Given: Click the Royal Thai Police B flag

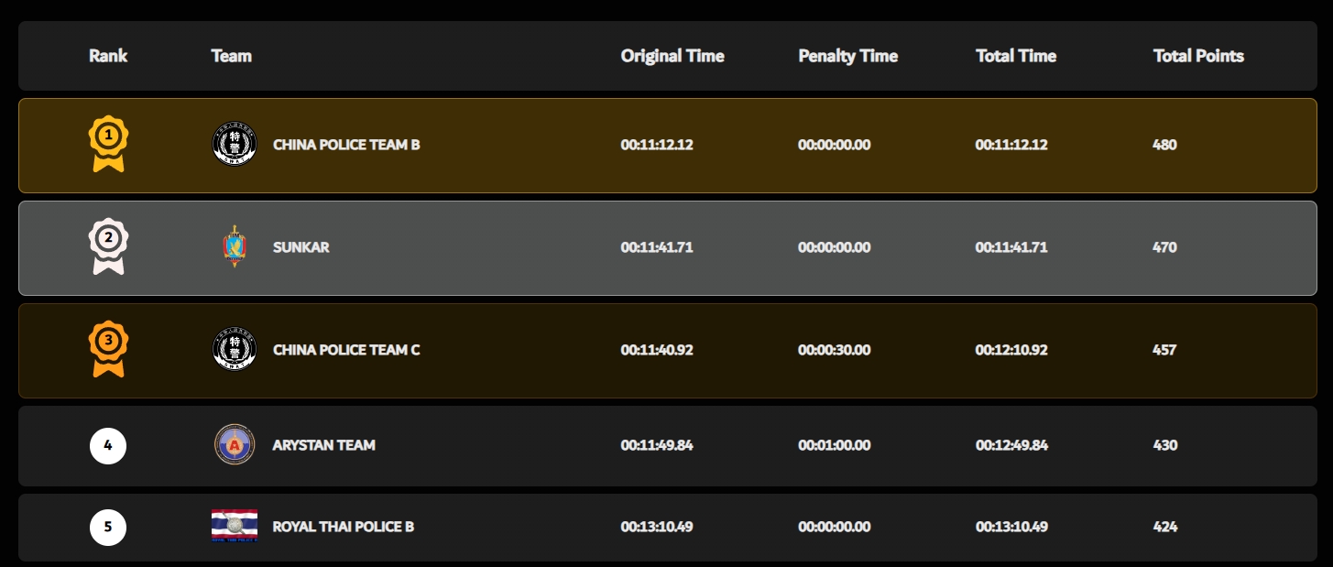Looking at the screenshot, I should (235, 526).
